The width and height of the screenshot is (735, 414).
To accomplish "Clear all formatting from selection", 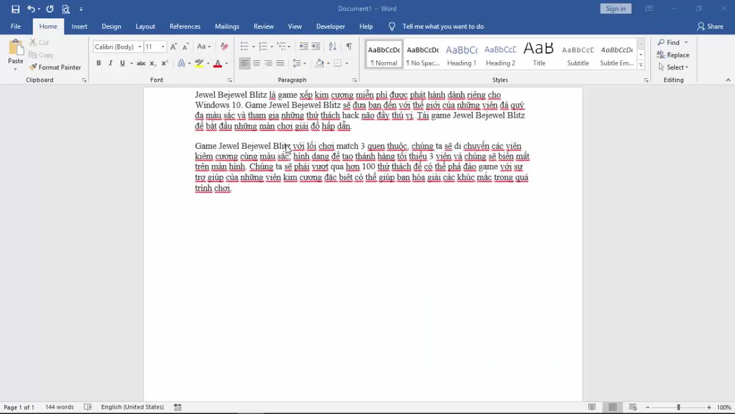I will 224,47.
